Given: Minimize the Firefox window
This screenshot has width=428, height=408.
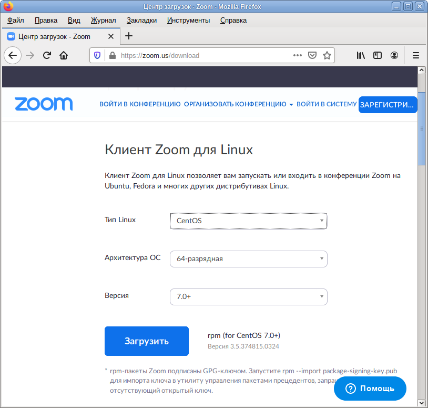Looking at the screenshot, I should tap(396, 6).
